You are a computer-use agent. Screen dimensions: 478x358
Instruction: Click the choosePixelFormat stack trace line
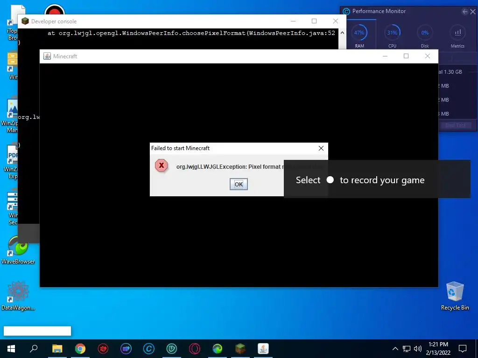click(x=191, y=33)
